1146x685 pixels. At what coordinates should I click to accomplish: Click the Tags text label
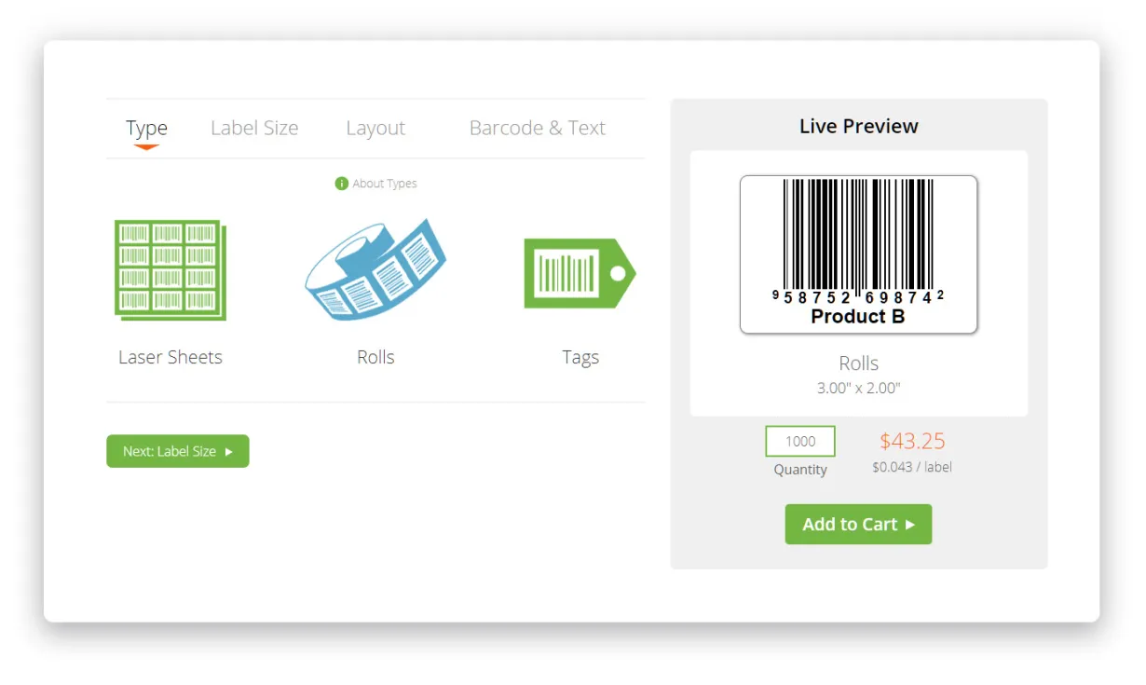[580, 358]
